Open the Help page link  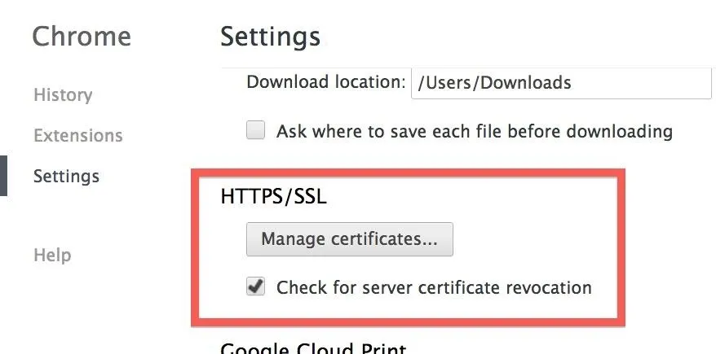52,255
